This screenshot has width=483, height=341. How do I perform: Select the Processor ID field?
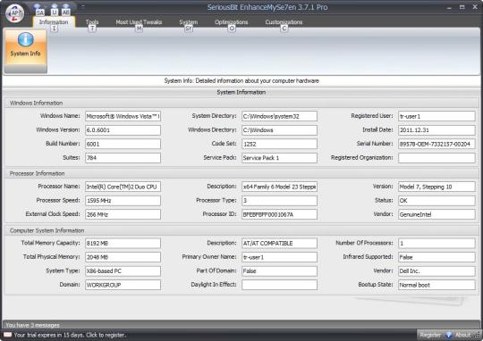pos(279,214)
